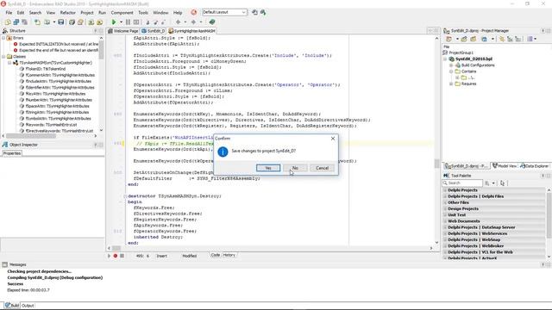Open the File menu

(9, 13)
